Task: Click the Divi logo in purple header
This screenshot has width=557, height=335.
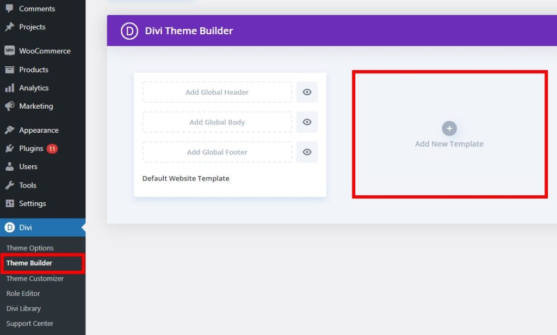Action: (129, 31)
